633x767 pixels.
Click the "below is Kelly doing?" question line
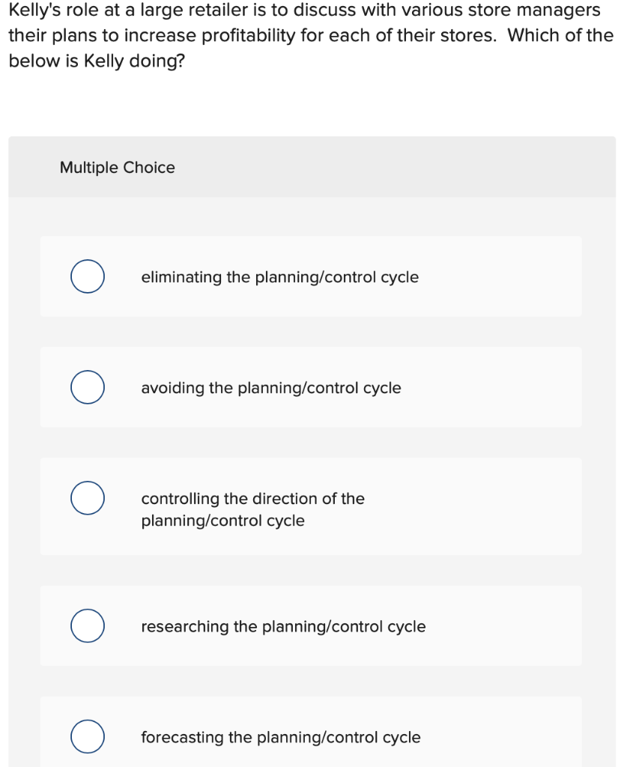pyautogui.click(x=97, y=61)
